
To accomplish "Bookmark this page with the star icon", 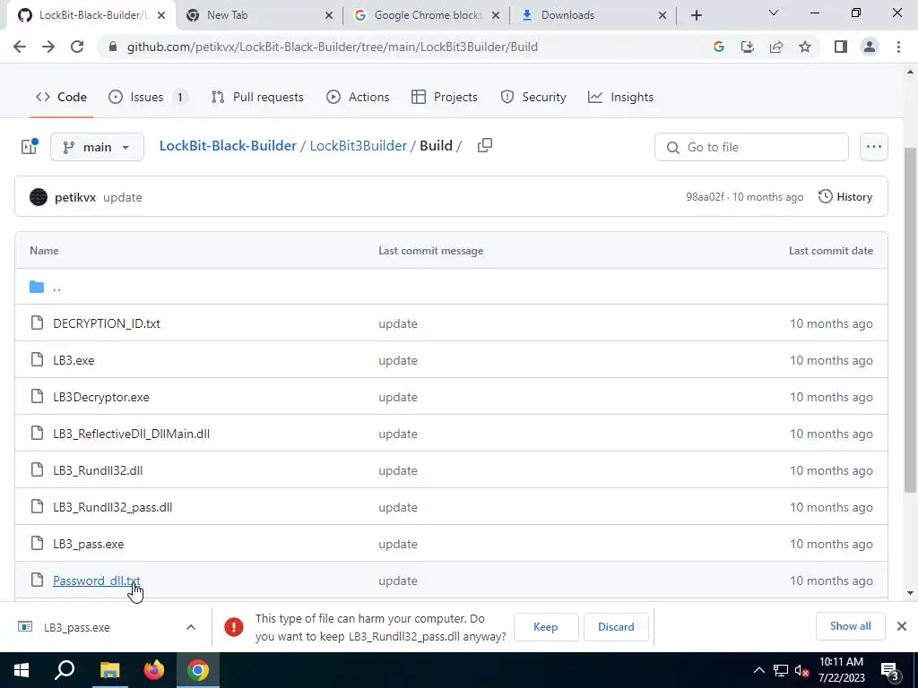I will (805, 47).
